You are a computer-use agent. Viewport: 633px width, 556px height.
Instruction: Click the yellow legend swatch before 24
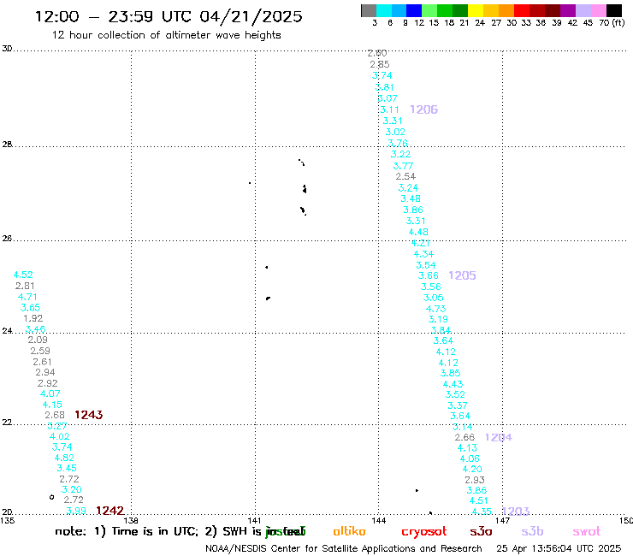[476, 10]
